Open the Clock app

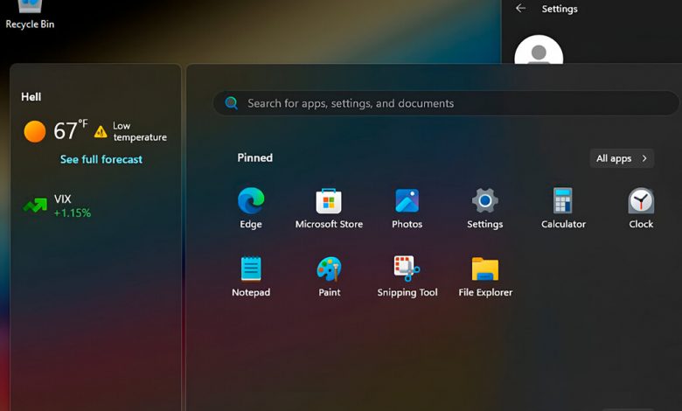click(x=641, y=208)
